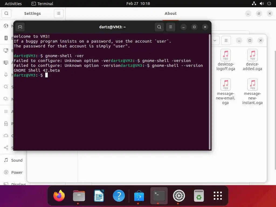Select the message-new-instant.oga file in Files

pyautogui.click(x=252, y=92)
